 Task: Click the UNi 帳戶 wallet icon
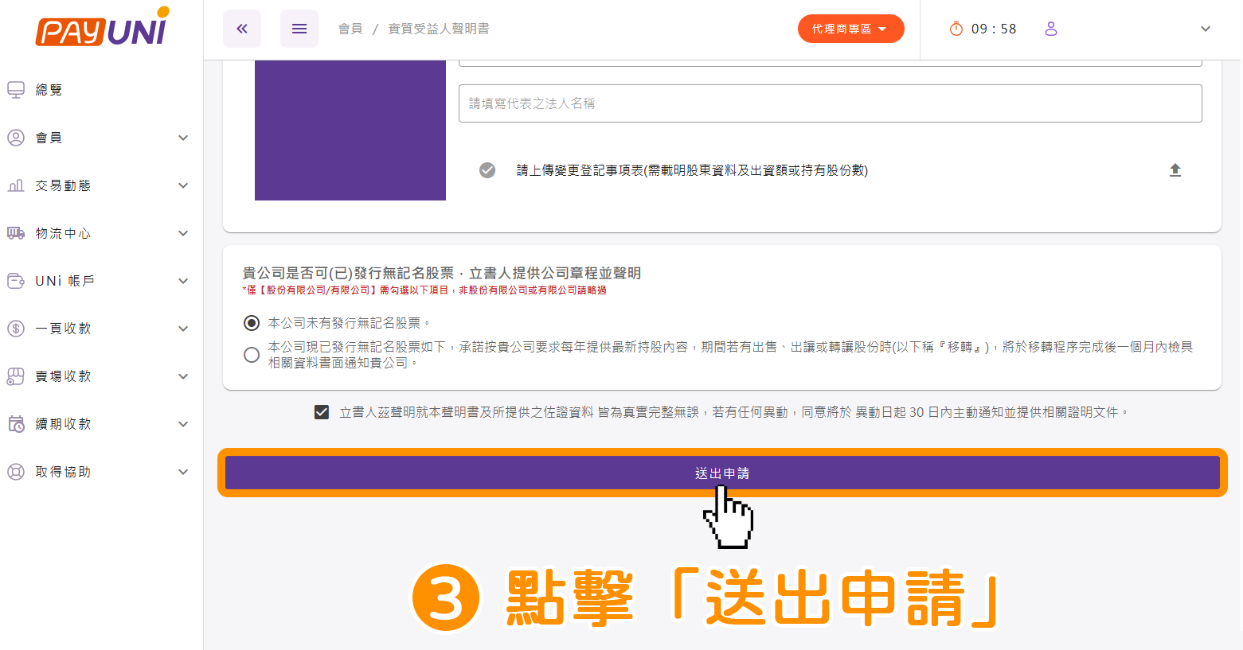point(16,281)
